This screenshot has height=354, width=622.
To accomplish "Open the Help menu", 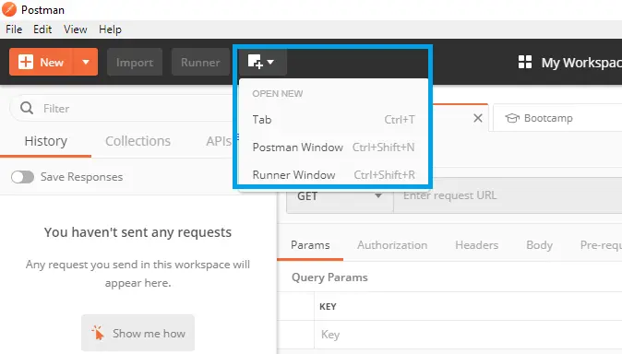I will tap(110, 29).
